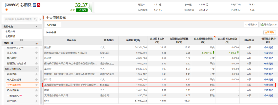Collapse the 我的收藏 section
278x105 pixels.
[x=37, y=26]
